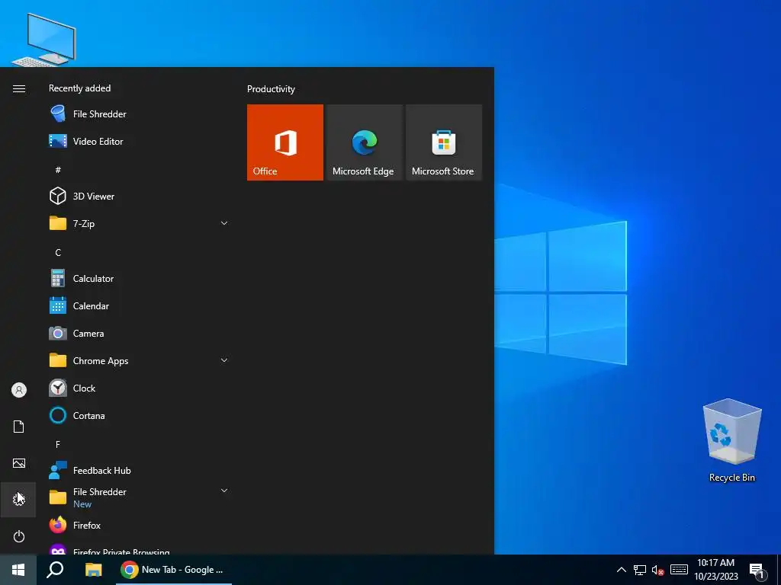
Task: Open the Clock app
Action: 140,388
